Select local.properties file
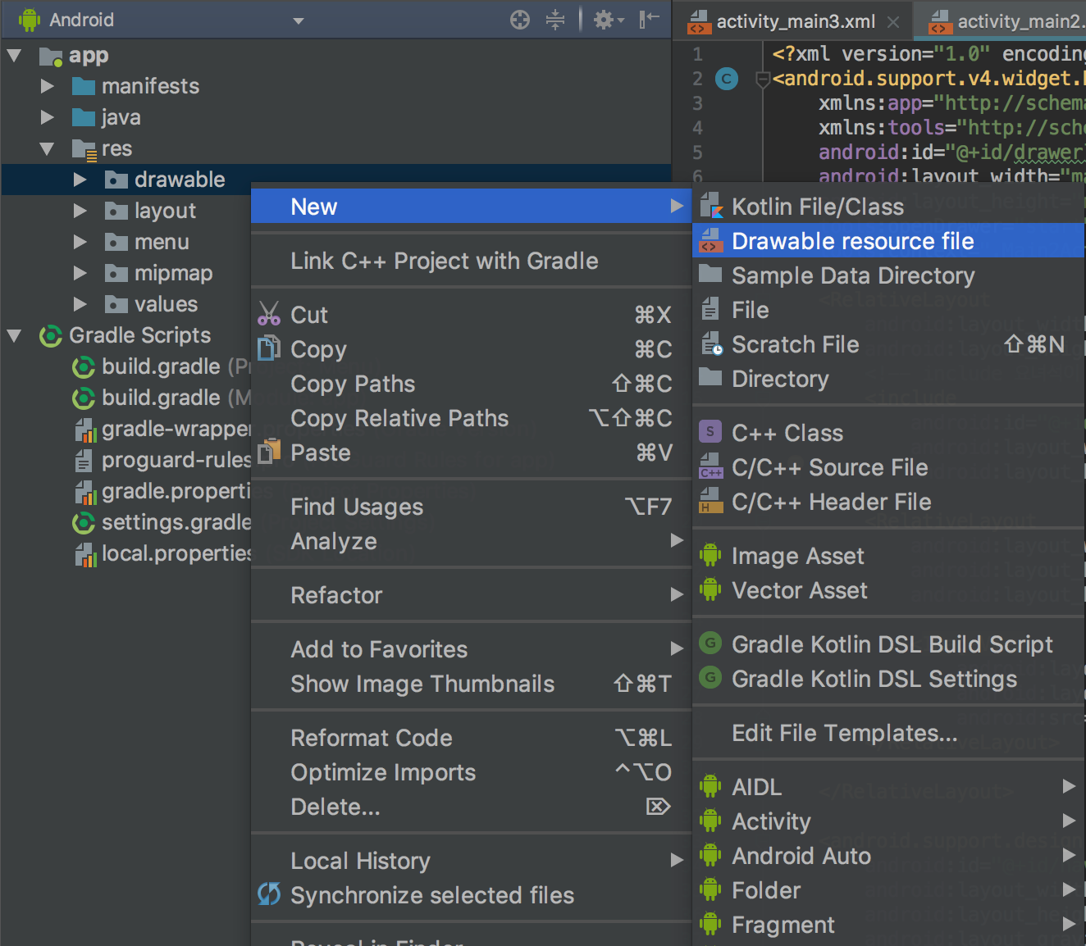1086x946 pixels. point(176,553)
